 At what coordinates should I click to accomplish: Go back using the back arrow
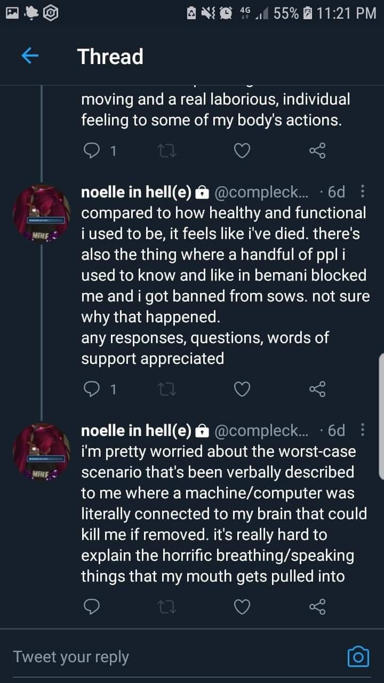pyautogui.click(x=30, y=56)
